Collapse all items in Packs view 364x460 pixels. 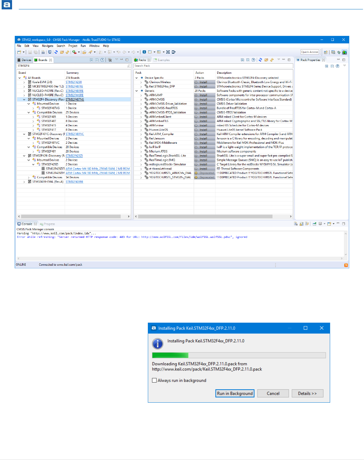pos(248,60)
